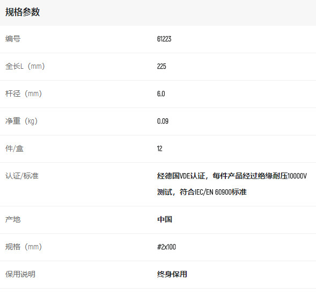Image resolution: width=316 pixels, height=294 pixels.
Task: Click the product number 61223
Action: 164,39
